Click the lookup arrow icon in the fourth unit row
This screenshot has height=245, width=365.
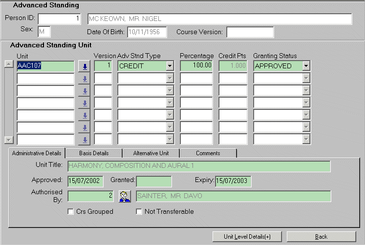coord(85,103)
